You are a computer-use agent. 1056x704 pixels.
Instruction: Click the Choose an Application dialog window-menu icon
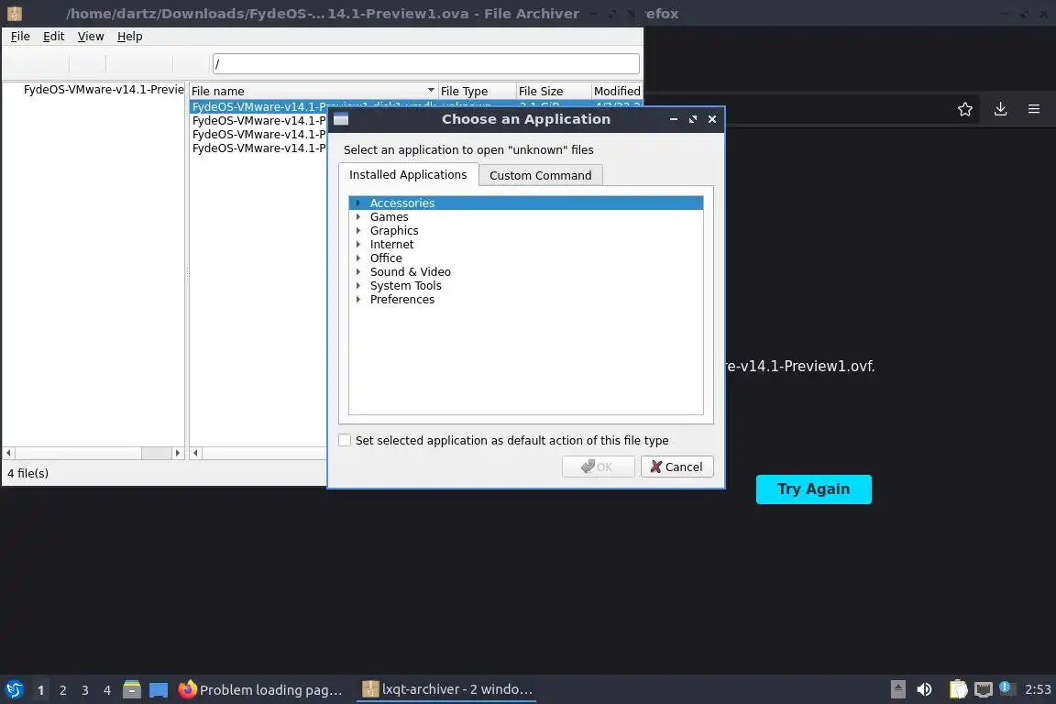(x=341, y=119)
